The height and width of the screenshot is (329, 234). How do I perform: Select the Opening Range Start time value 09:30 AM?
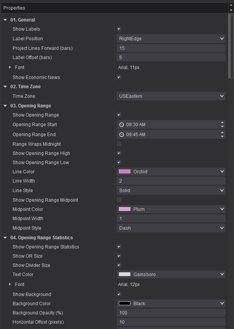click(x=136, y=125)
